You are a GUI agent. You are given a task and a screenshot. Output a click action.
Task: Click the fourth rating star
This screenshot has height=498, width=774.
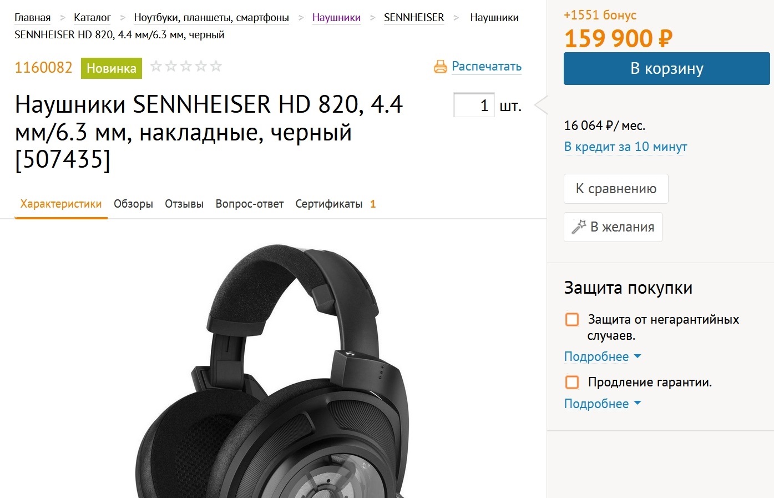tap(201, 67)
